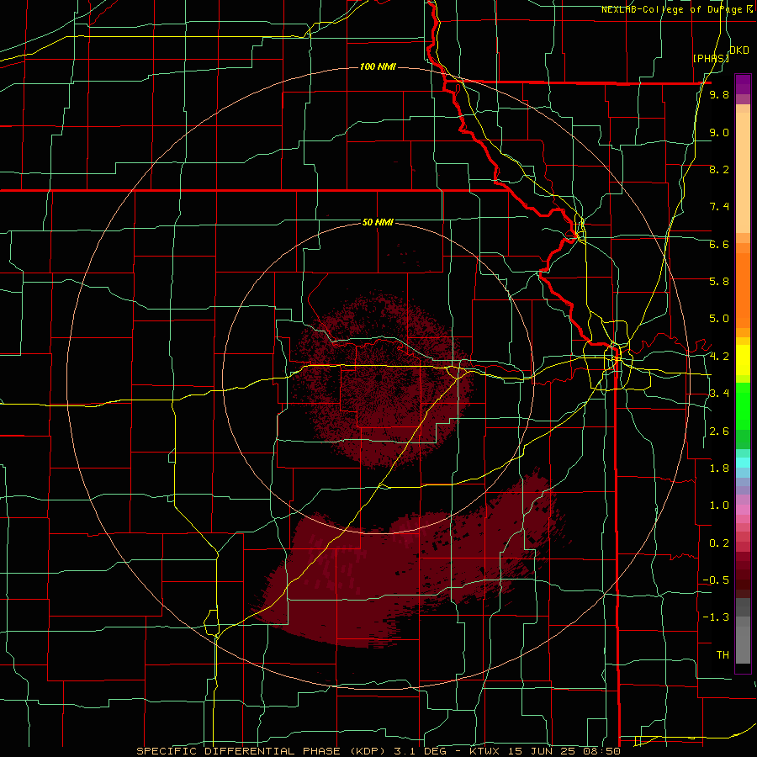Select the 4.2 value on the color scale
This screenshot has width=757, height=757.
point(719,357)
